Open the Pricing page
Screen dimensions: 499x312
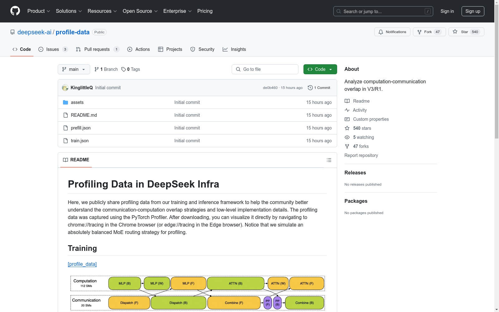[205, 11]
